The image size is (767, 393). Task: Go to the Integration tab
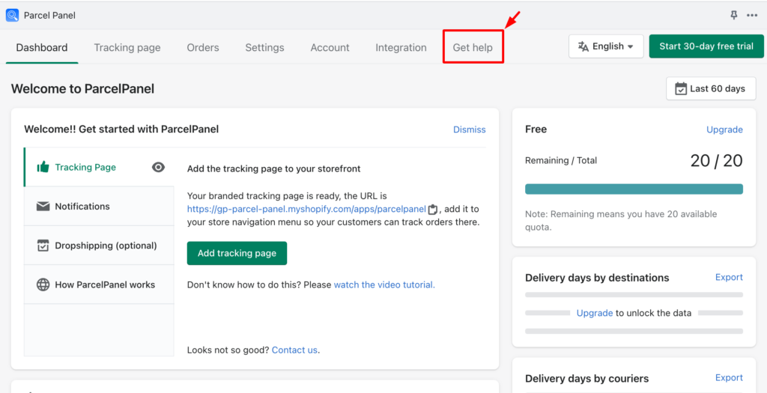(401, 47)
